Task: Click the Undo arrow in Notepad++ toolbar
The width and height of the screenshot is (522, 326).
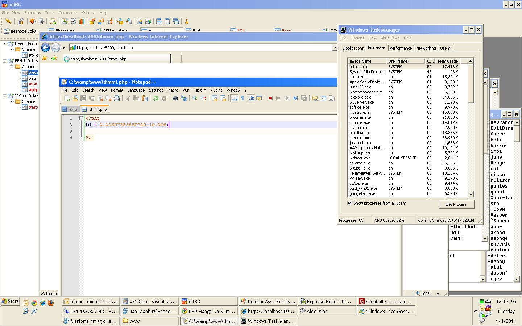Action: click(156, 98)
